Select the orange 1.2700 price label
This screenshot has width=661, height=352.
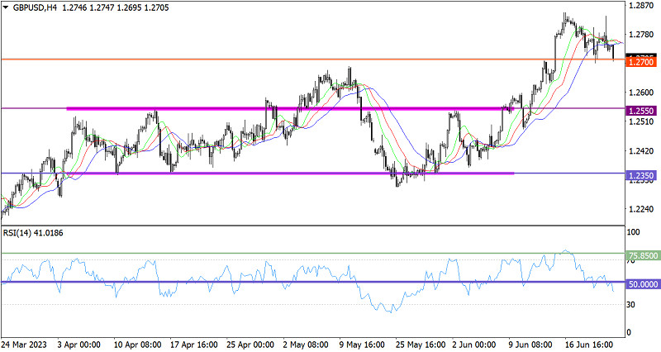point(642,62)
